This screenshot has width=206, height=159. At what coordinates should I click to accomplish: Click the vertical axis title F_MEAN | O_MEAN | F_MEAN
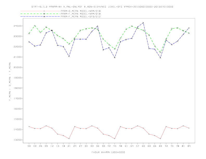10,82
